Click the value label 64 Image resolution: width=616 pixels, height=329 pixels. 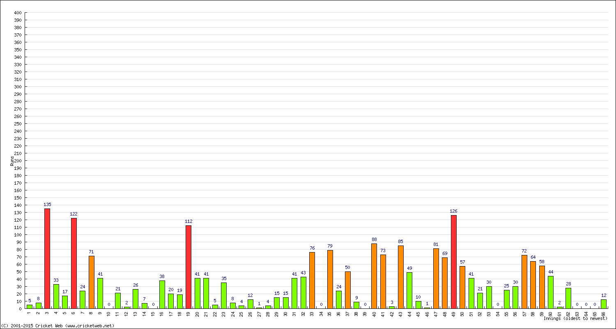tap(533, 257)
